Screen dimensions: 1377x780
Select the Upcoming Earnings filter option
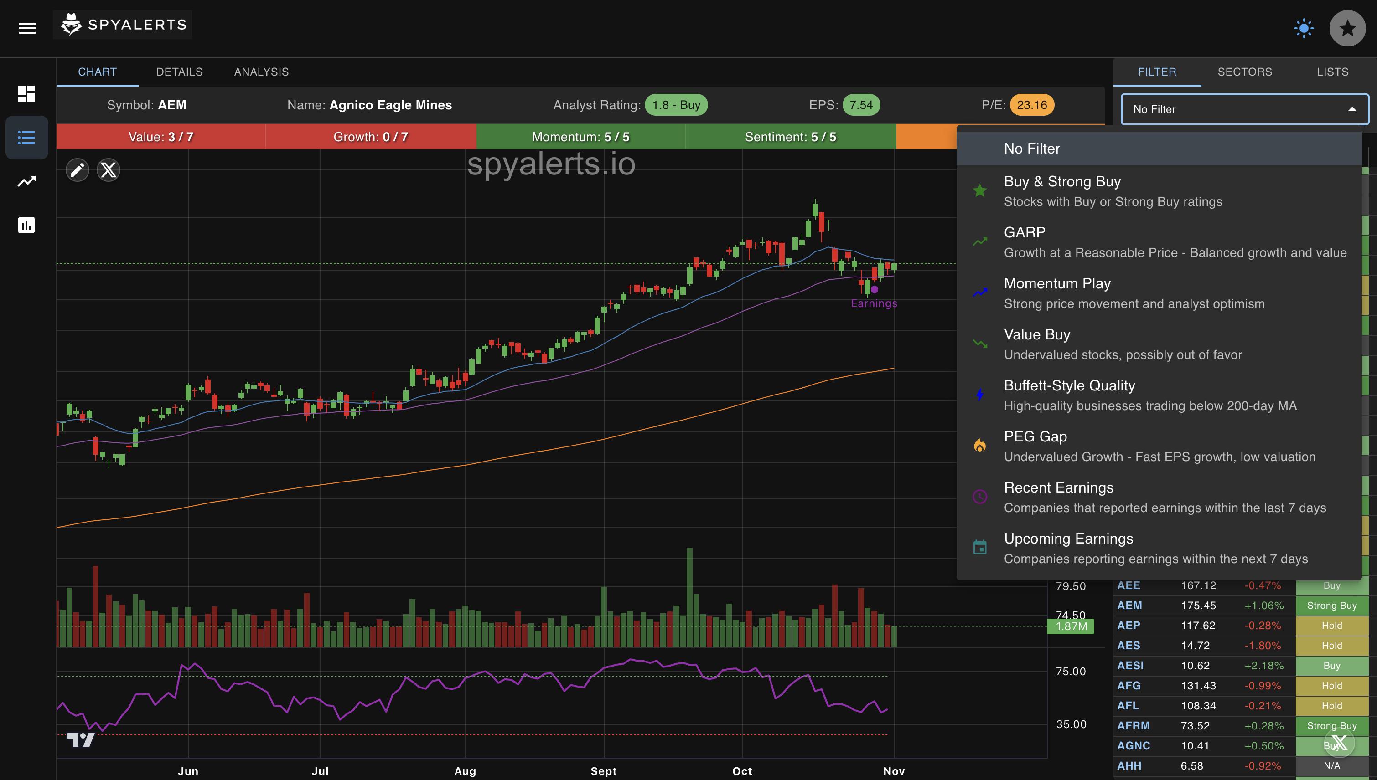(1068, 539)
